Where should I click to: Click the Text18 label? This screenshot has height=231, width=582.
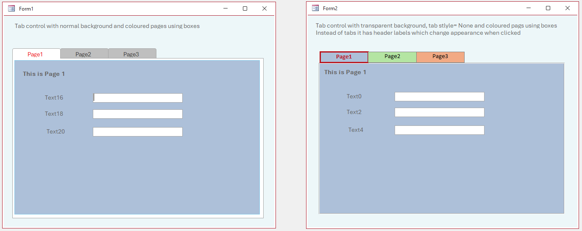point(54,114)
